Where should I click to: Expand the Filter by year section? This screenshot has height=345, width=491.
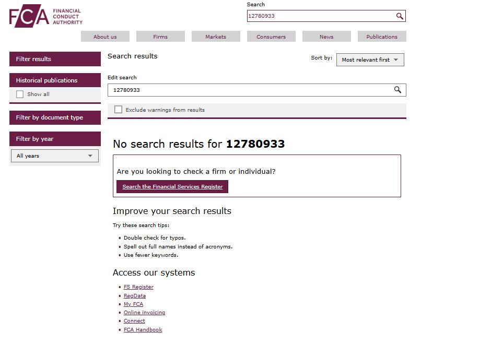tap(55, 139)
